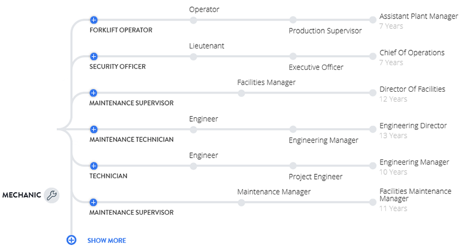The height and width of the screenshot is (247, 462).
Task: Open the Facilities Maintenance Manager title
Action: [x=415, y=194]
